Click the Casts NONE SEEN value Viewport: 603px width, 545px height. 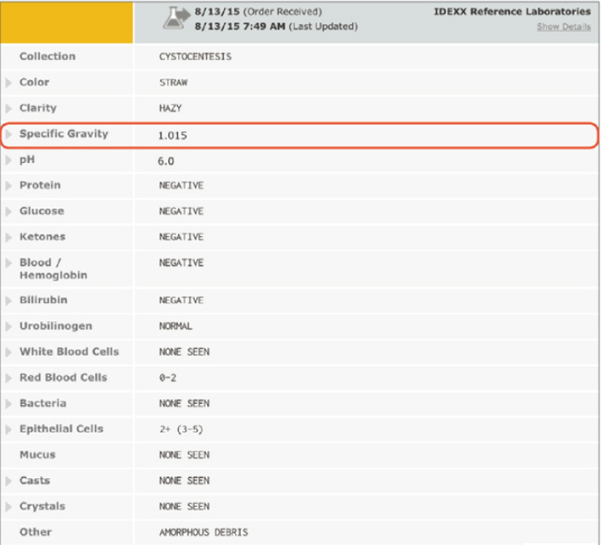click(184, 481)
